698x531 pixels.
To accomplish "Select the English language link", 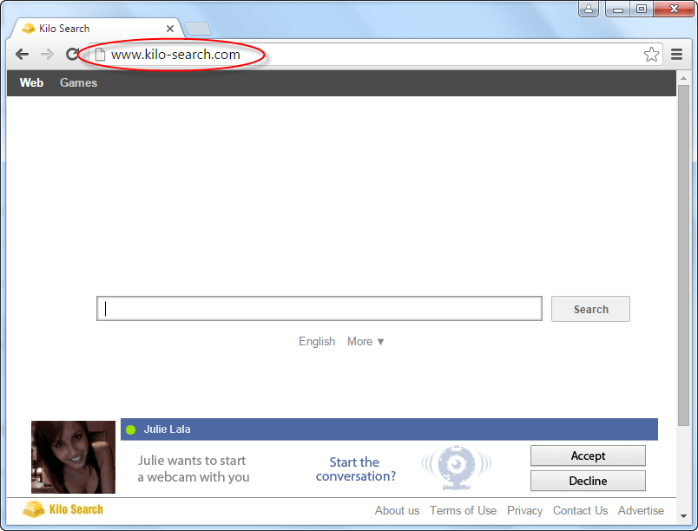I will (x=317, y=342).
